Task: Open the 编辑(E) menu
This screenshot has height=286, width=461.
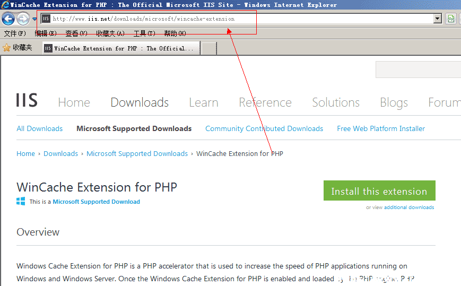Action: pyautogui.click(x=46, y=33)
